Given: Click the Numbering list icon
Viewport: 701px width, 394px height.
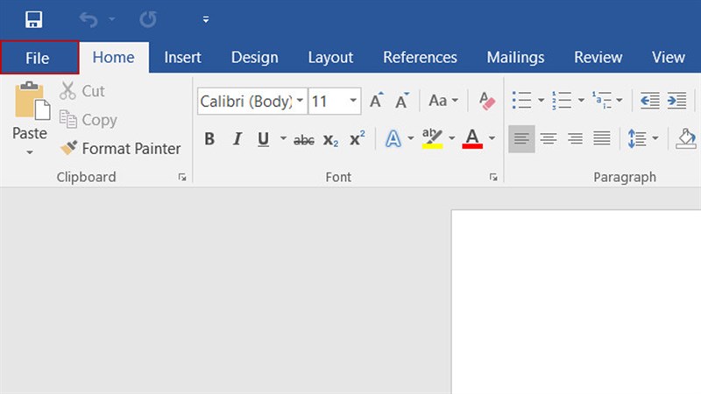Looking at the screenshot, I should point(562,100).
